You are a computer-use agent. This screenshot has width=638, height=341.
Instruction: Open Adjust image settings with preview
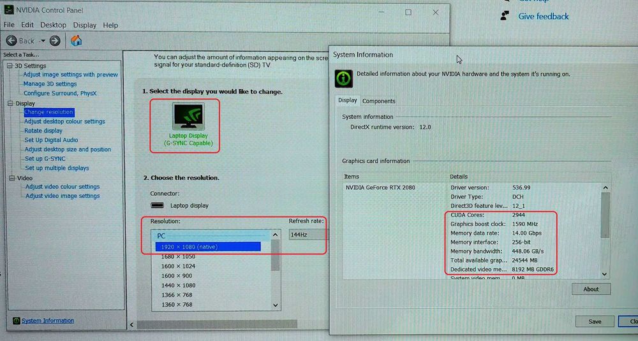click(70, 75)
